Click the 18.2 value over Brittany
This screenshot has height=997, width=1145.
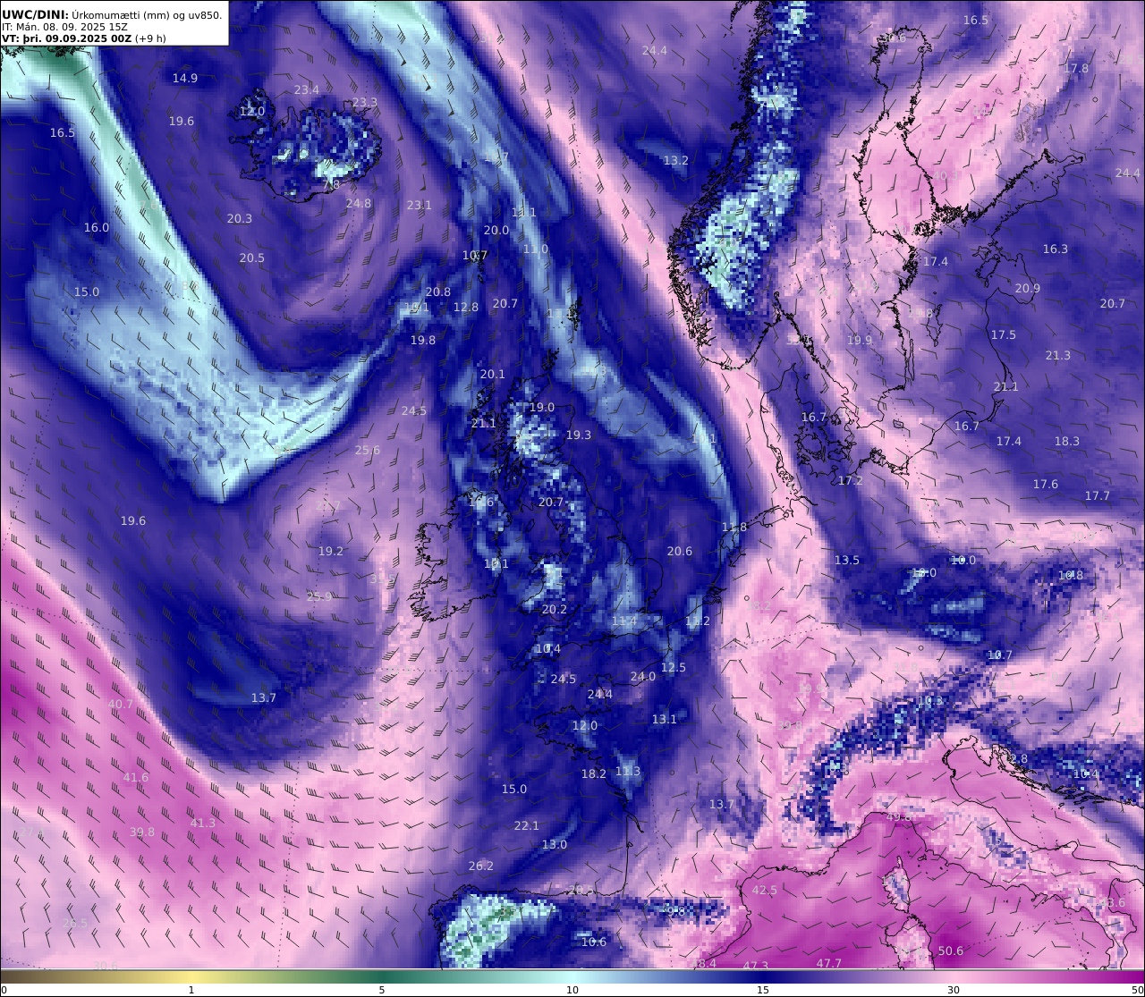tap(593, 773)
